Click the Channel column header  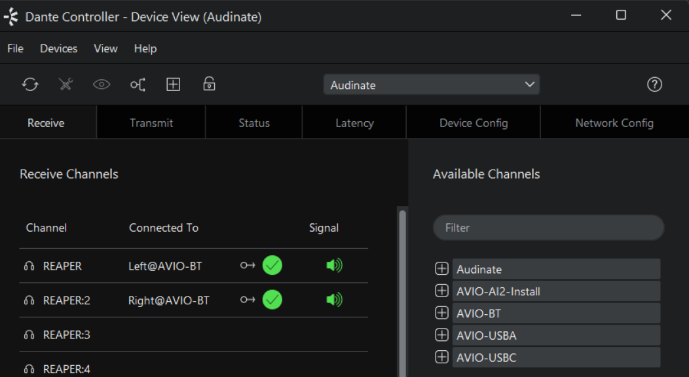coord(46,228)
